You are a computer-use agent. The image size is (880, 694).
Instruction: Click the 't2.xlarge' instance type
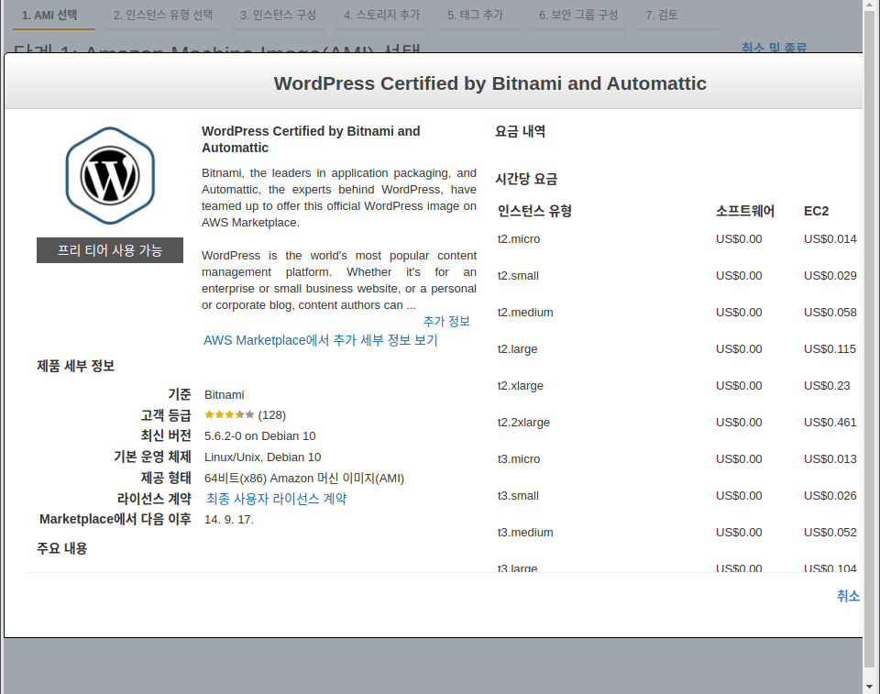click(521, 386)
